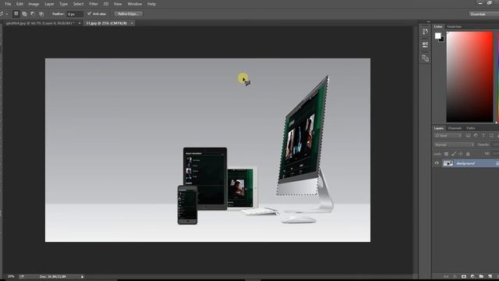Expand the collapsed panel dock arrows
The width and height of the screenshot is (499, 281).
point(429,22)
